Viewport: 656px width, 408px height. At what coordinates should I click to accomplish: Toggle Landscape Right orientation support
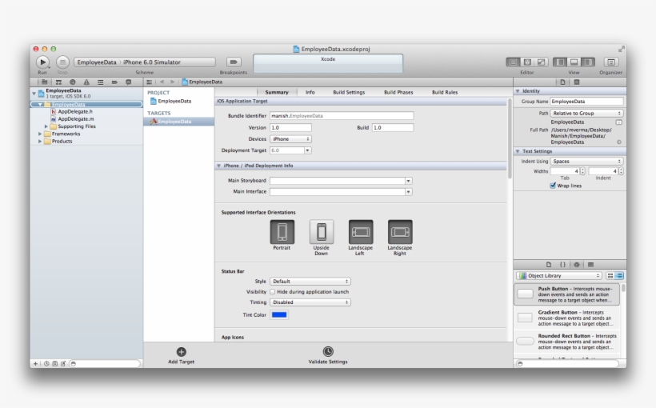pyautogui.click(x=400, y=232)
